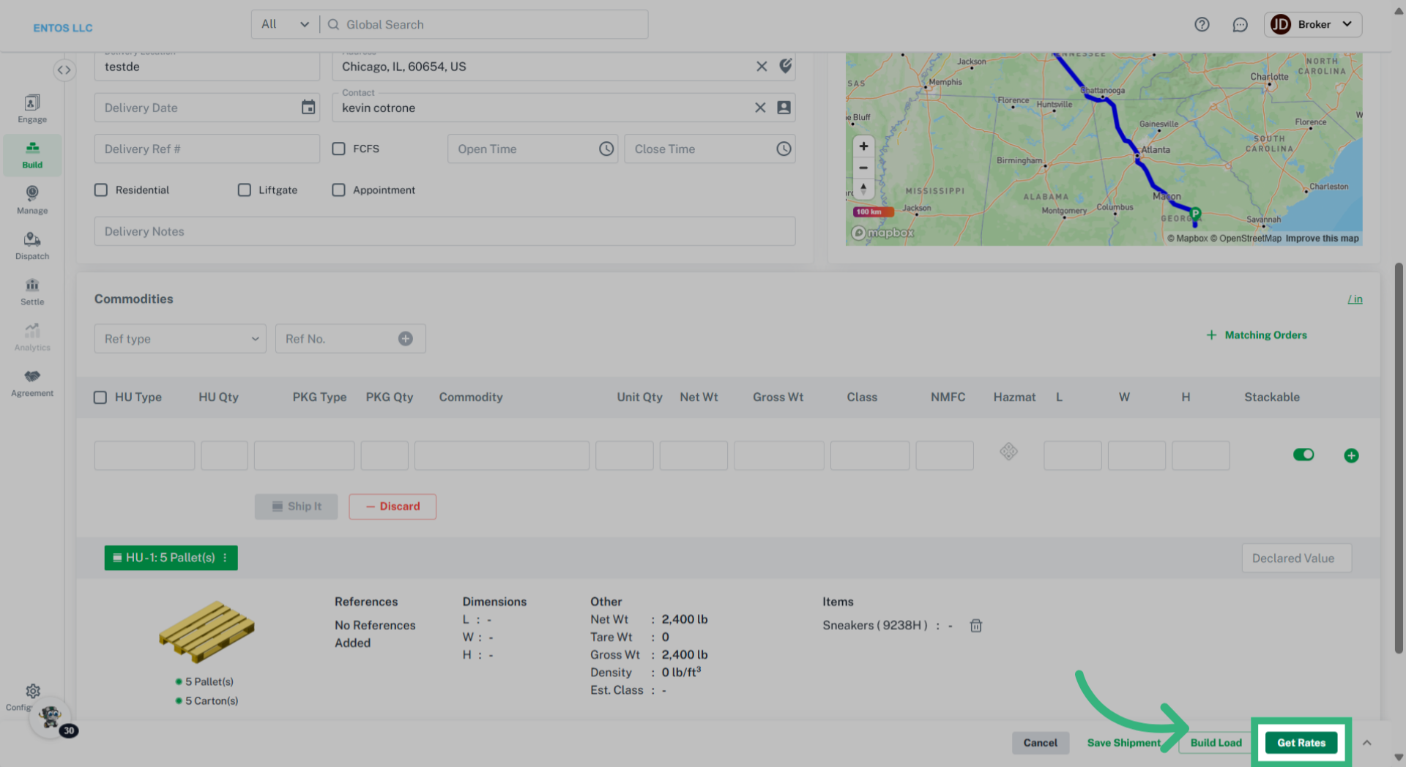Delete the Sneakers item with trash icon

tap(975, 626)
